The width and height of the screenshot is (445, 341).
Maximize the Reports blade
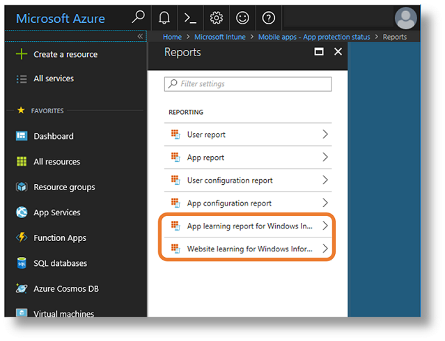pyautogui.click(x=319, y=52)
